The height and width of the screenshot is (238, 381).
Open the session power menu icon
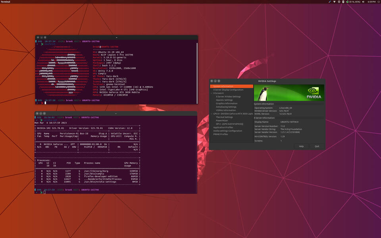379,2
